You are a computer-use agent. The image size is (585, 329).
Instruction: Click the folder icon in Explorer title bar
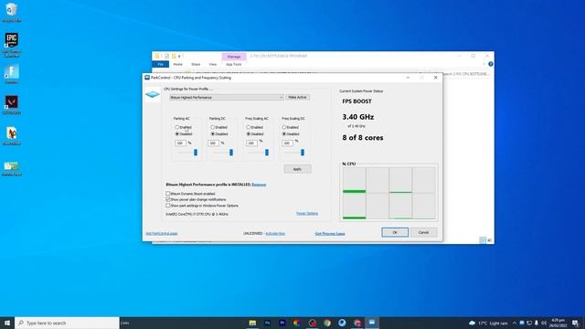tap(157, 56)
